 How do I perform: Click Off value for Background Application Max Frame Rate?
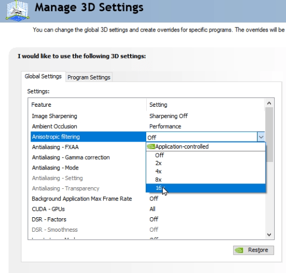pyautogui.click(x=154, y=198)
